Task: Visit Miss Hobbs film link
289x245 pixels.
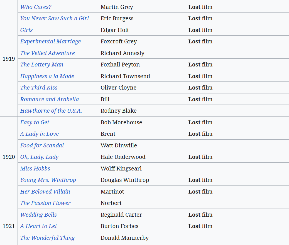Action: click(35, 169)
